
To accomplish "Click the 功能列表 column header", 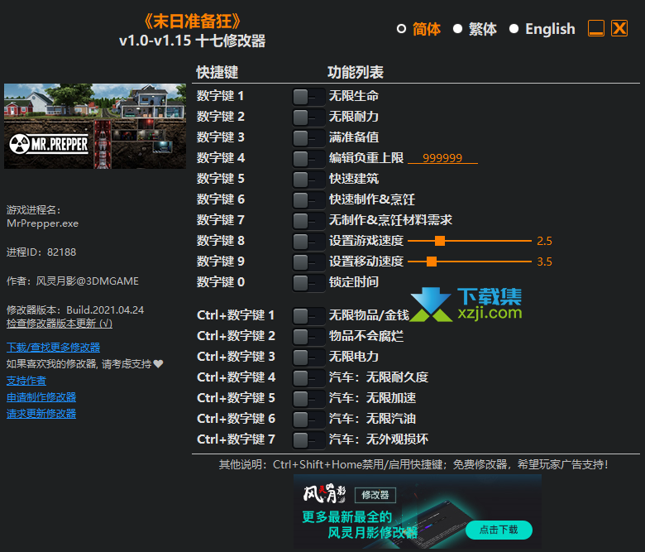I will [356, 73].
